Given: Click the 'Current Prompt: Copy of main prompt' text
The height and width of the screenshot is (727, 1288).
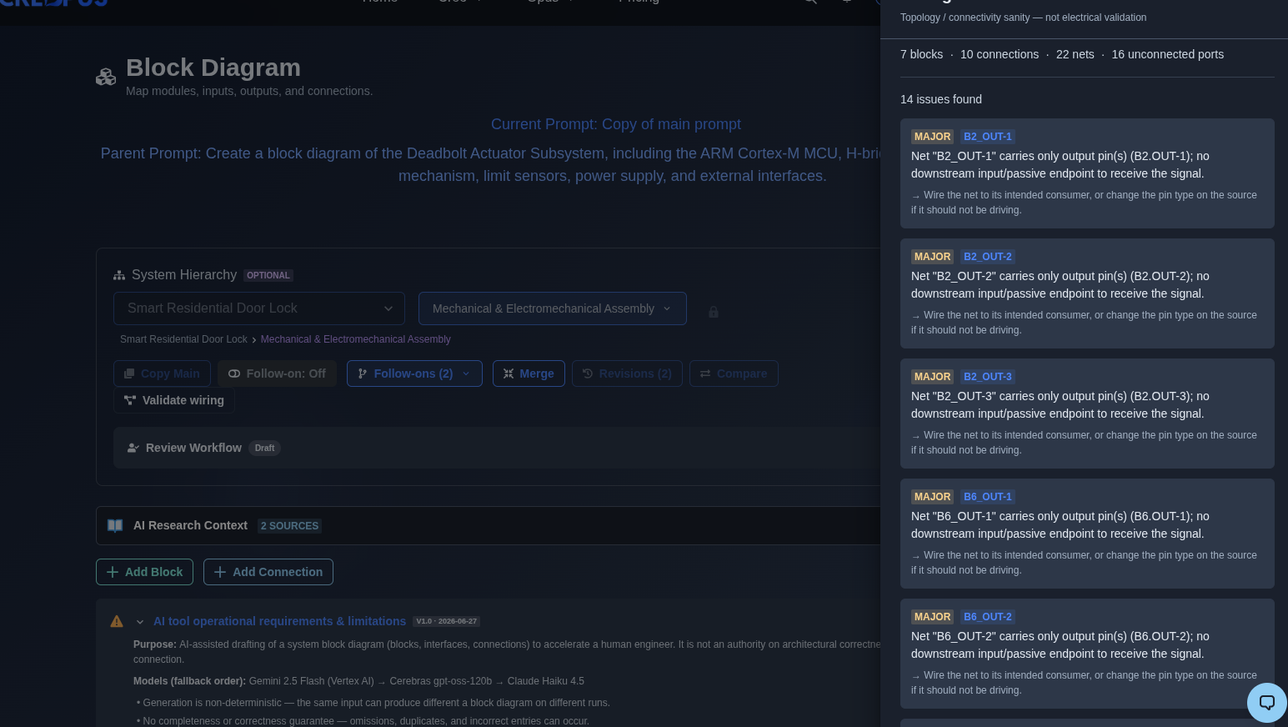Looking at the screenshot, I should point(616,124).
